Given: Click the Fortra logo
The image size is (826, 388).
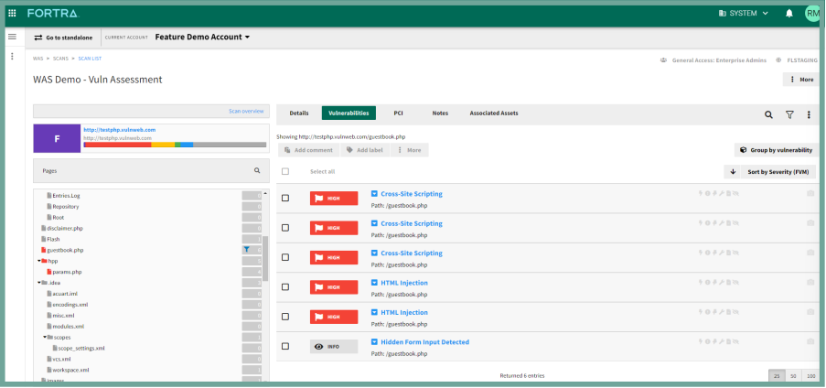Looking at the screenshot, I should pos(53,13).
